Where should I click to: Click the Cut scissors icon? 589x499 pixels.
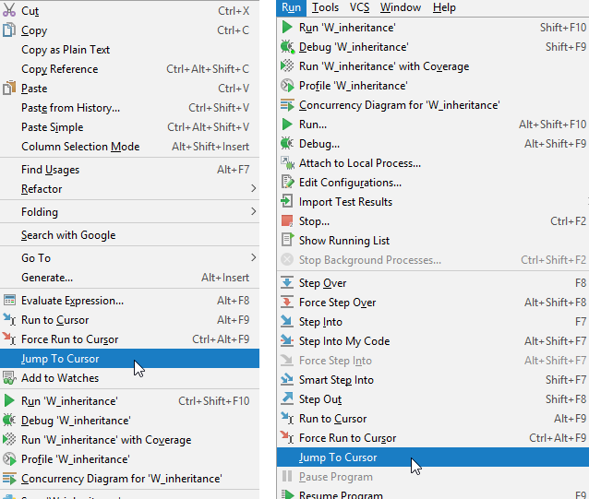[x=9, y=10]
